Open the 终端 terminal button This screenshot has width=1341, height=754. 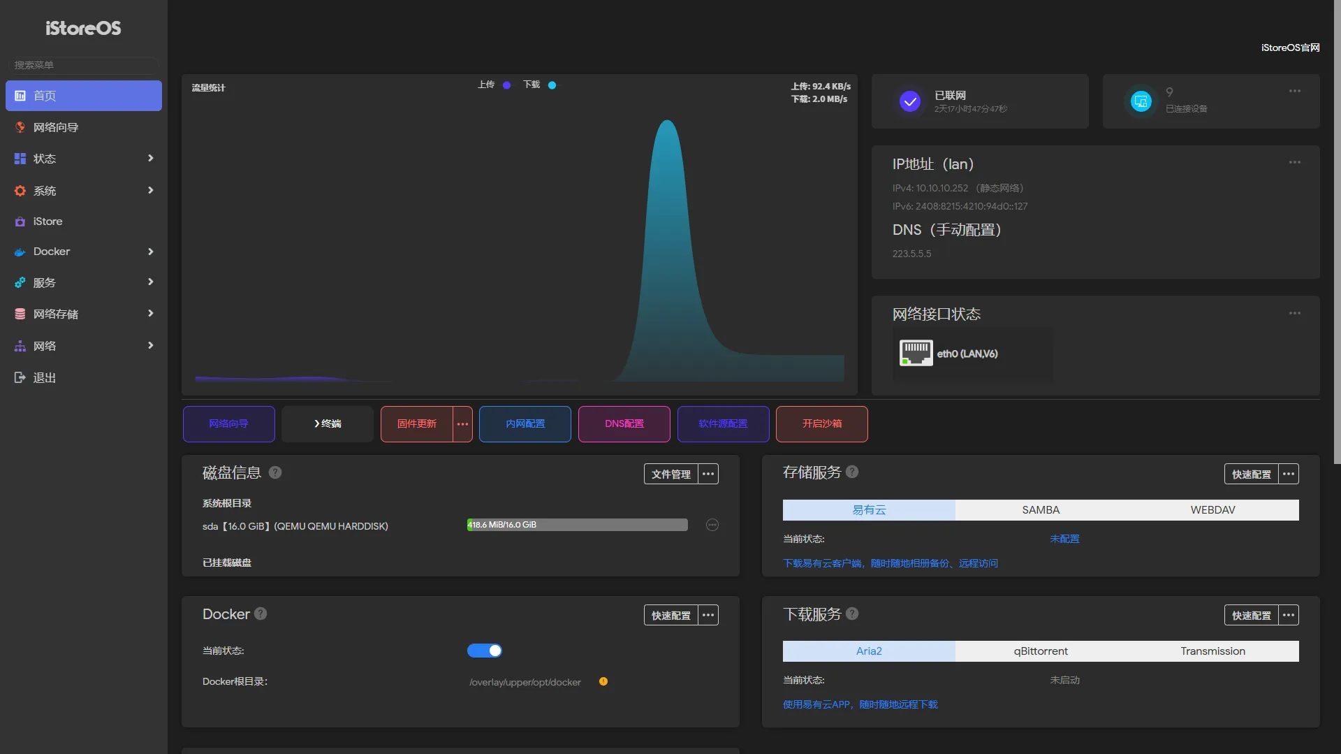click(328, 424)
